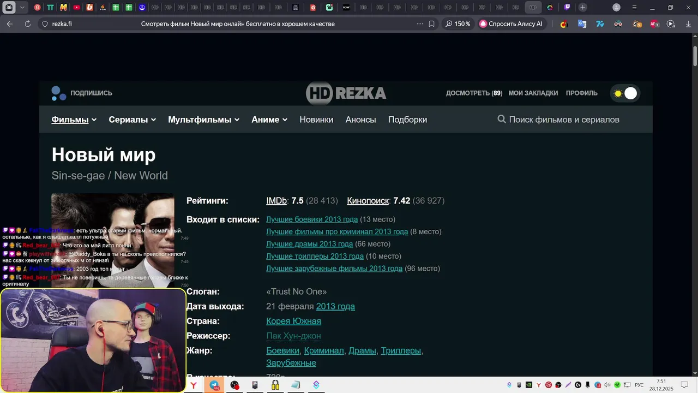Expand the Сериалы dropdown menu
The width and height of the screenshot is (698, 393).
pyautogui.click(x=132, y=120)
